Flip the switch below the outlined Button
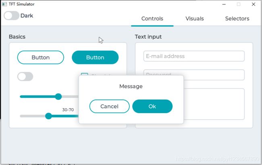 (25, 76)
